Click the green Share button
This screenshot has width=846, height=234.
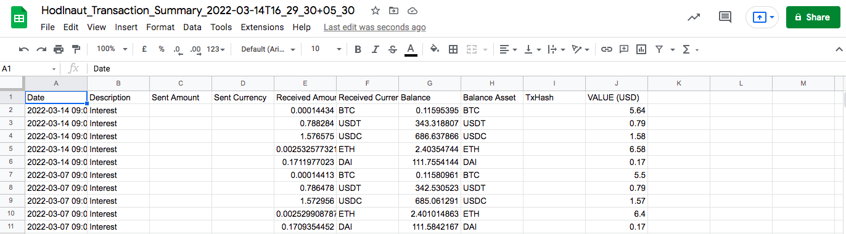813,17
